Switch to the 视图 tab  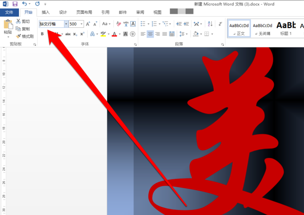(x=157, y=12)
